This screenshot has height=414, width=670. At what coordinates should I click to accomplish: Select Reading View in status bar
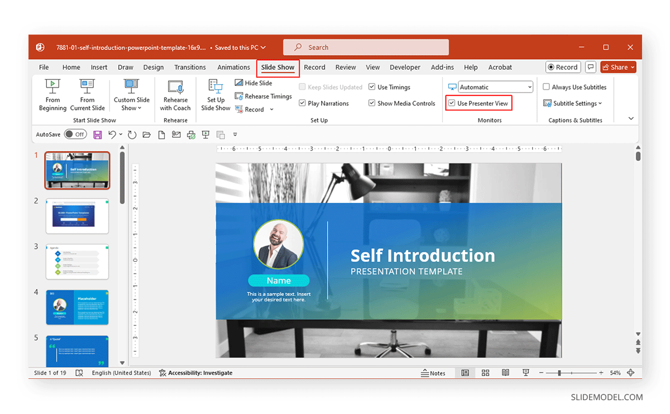point(505,373)
